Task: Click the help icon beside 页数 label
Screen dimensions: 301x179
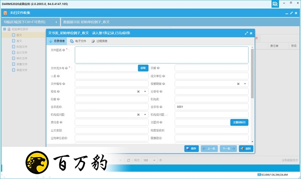Action: [158, 68]
